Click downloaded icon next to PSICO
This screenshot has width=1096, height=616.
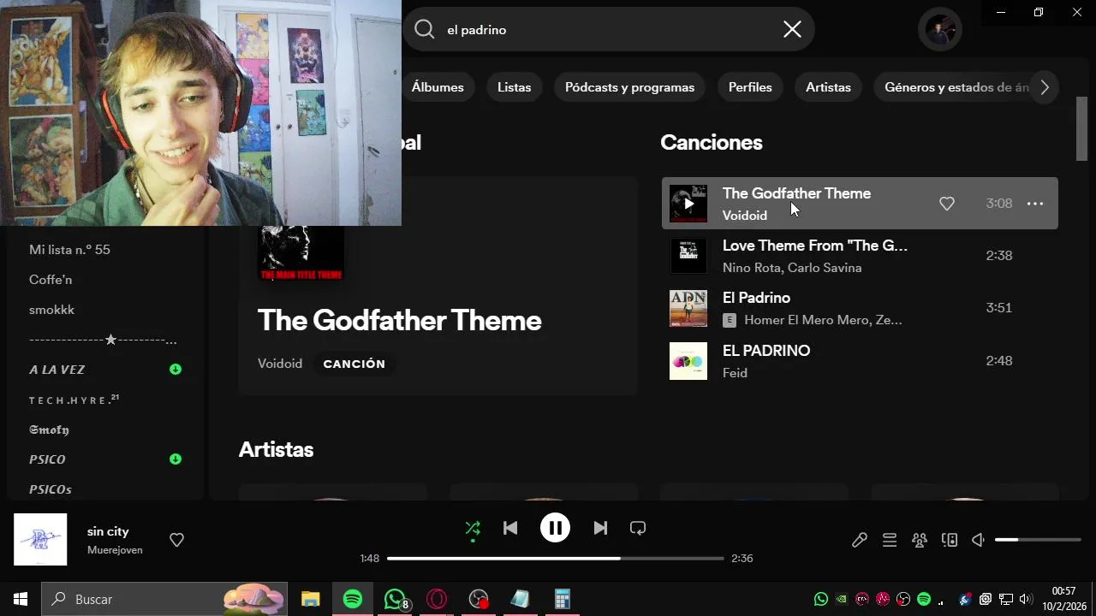pos(176,459)
